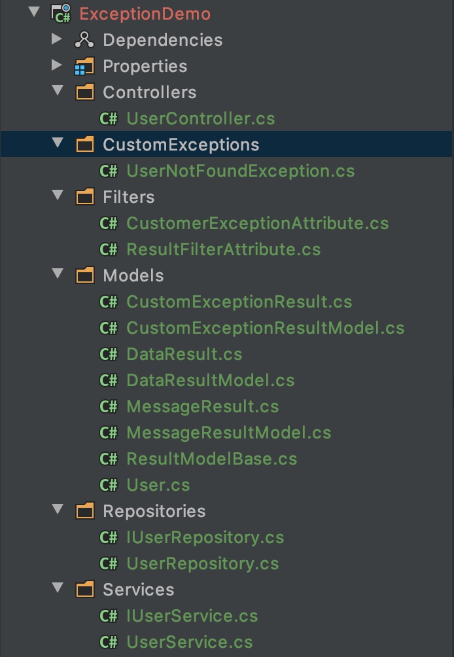Click the C# icon beside IUserService.cs
Screen dimensions: 454x657
click(x=109, y=616)
